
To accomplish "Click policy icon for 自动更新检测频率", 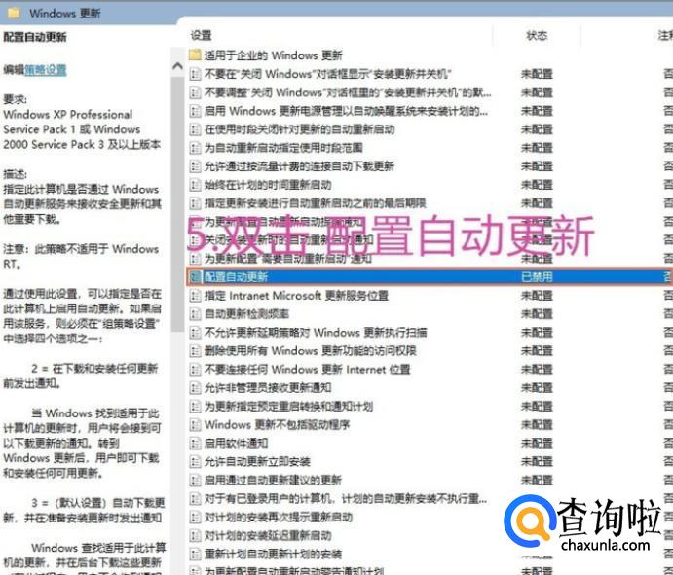I will 196,314.
